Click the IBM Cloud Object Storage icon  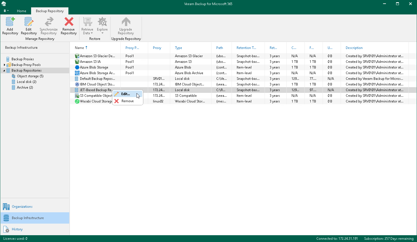(x=77, y=84)
